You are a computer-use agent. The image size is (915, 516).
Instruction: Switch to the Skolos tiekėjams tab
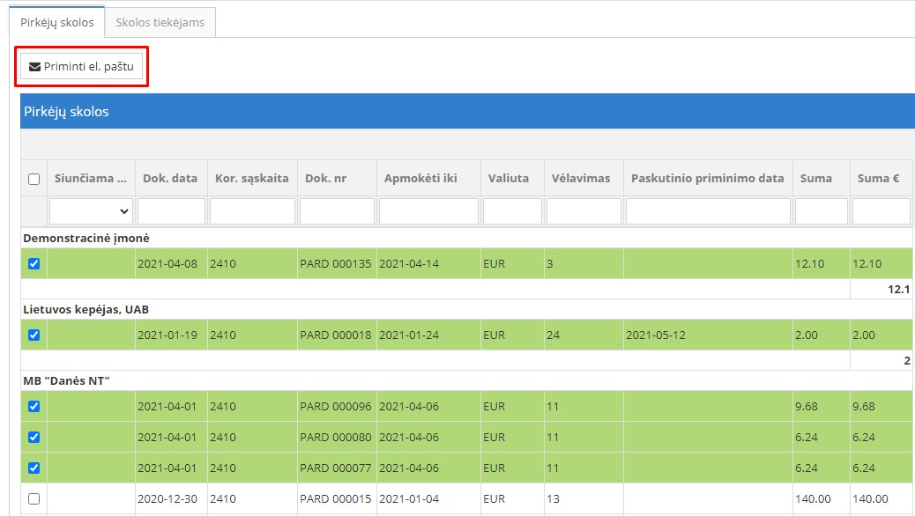coord(160,22)
